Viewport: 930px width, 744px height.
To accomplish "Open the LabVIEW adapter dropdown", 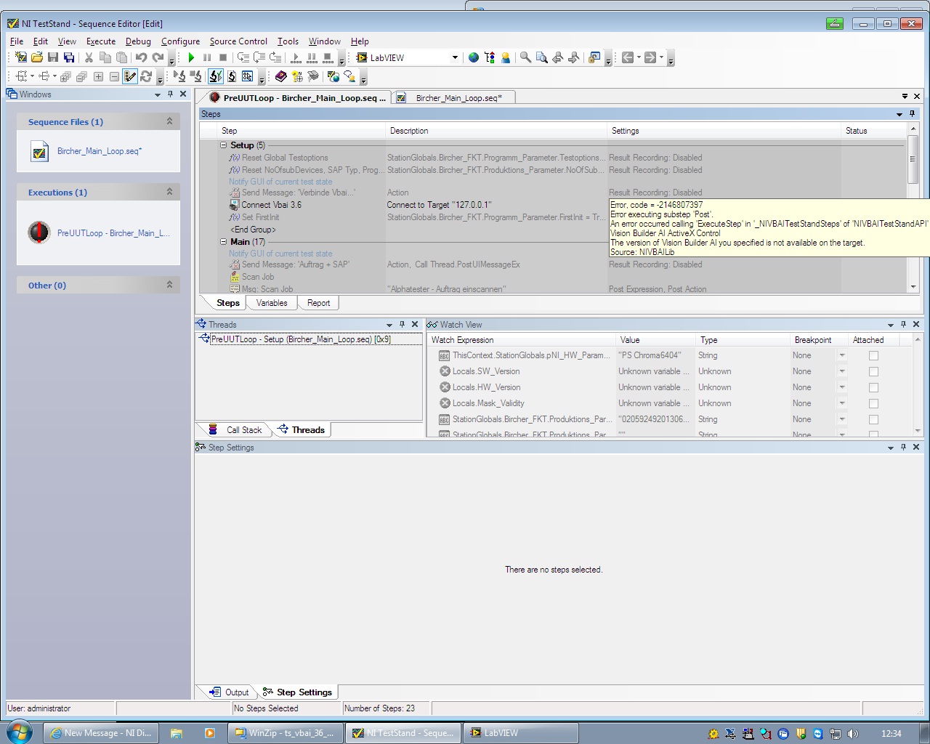I will pos(455,57).
